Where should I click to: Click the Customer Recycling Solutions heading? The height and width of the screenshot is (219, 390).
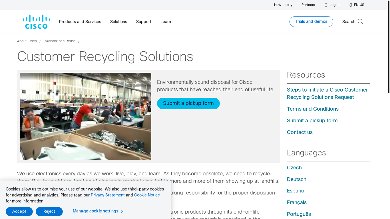[x=105, y=57]
